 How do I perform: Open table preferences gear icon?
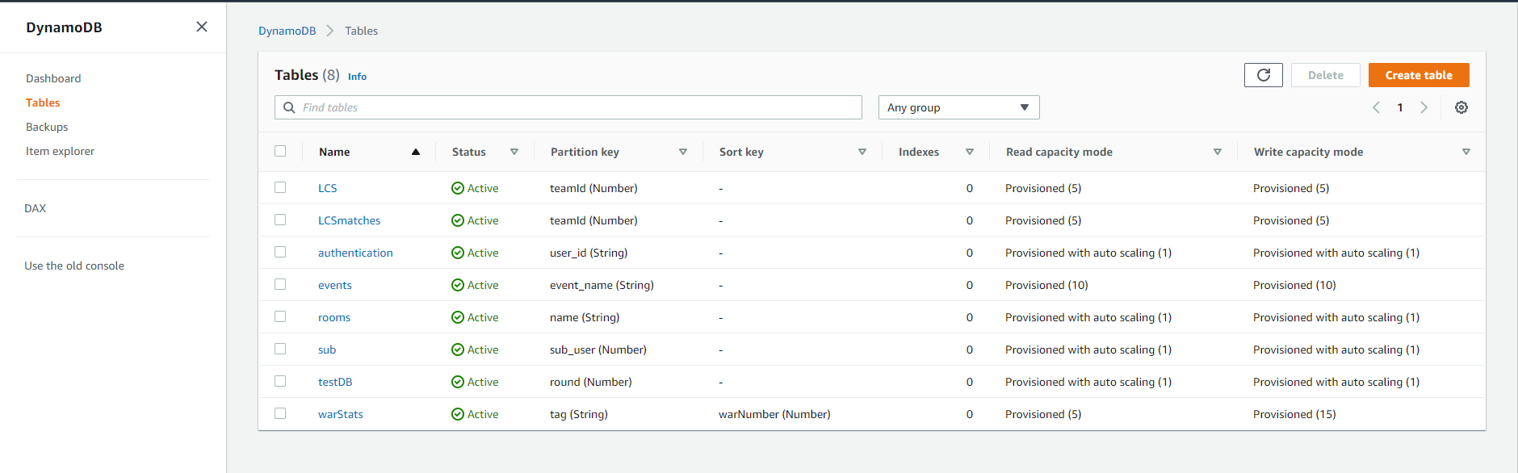[1461, 107]
